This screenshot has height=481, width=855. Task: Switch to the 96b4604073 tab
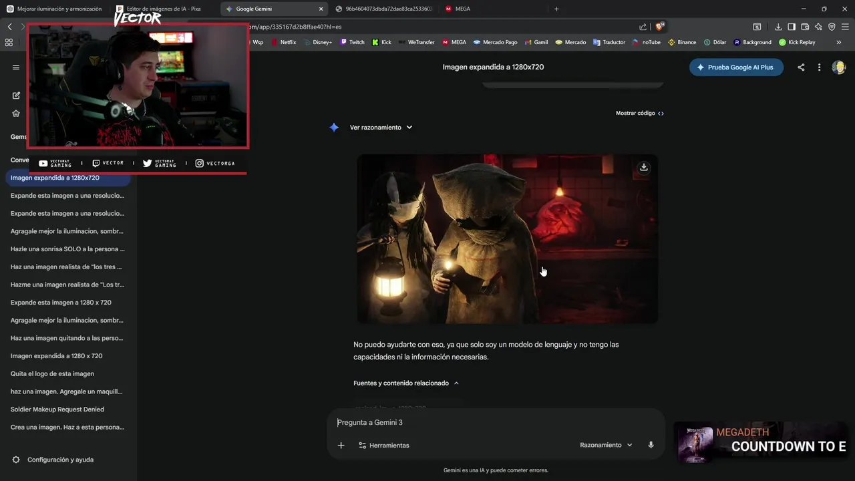(x=384, y=9)
